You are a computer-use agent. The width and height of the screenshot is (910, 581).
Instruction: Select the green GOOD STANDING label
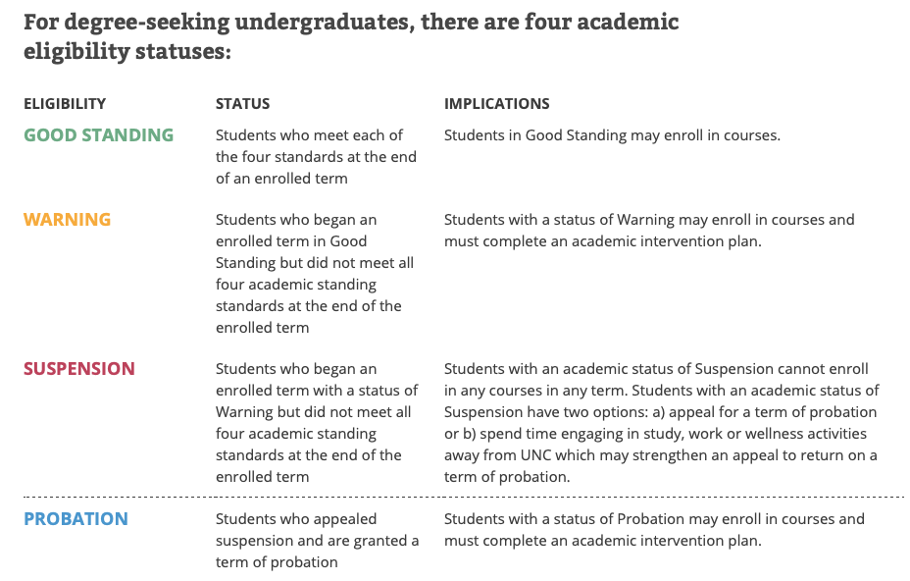point(98,135)
